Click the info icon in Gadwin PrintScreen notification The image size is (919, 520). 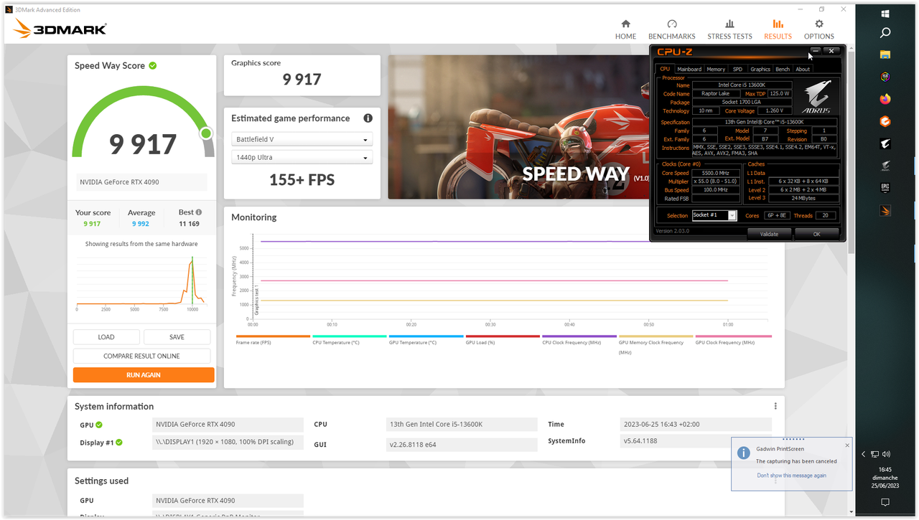tap(744, 453)
